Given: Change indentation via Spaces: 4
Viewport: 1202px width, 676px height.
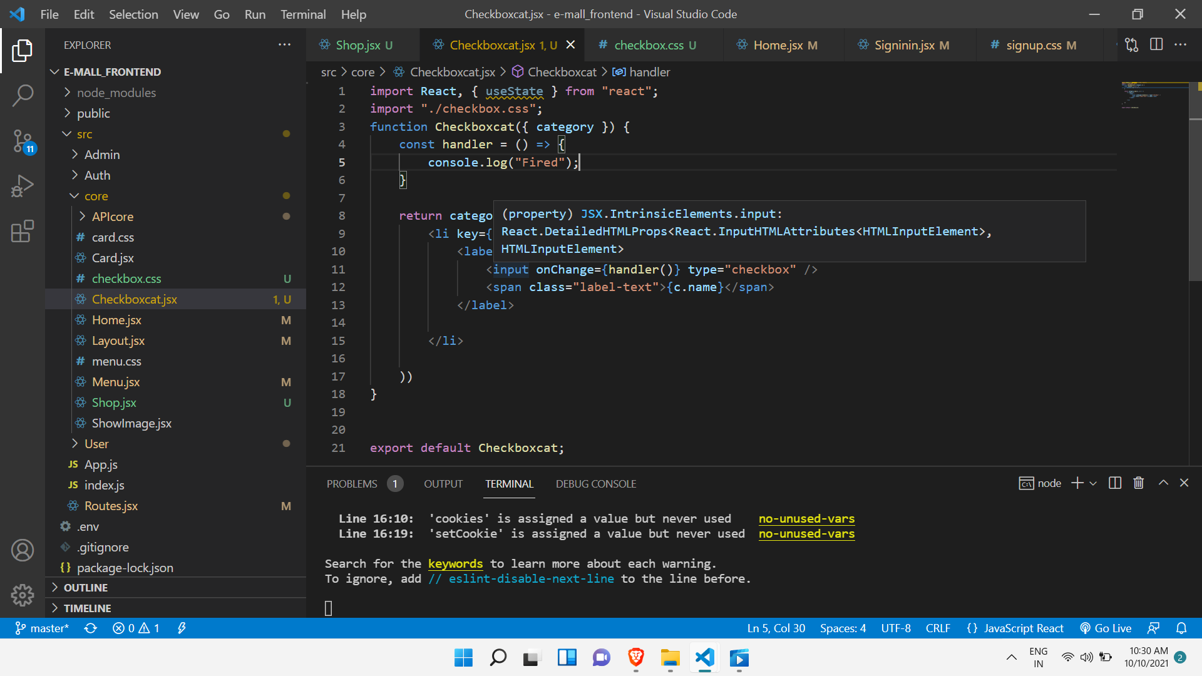Looking at the screenshot, I should click(843, 628).
